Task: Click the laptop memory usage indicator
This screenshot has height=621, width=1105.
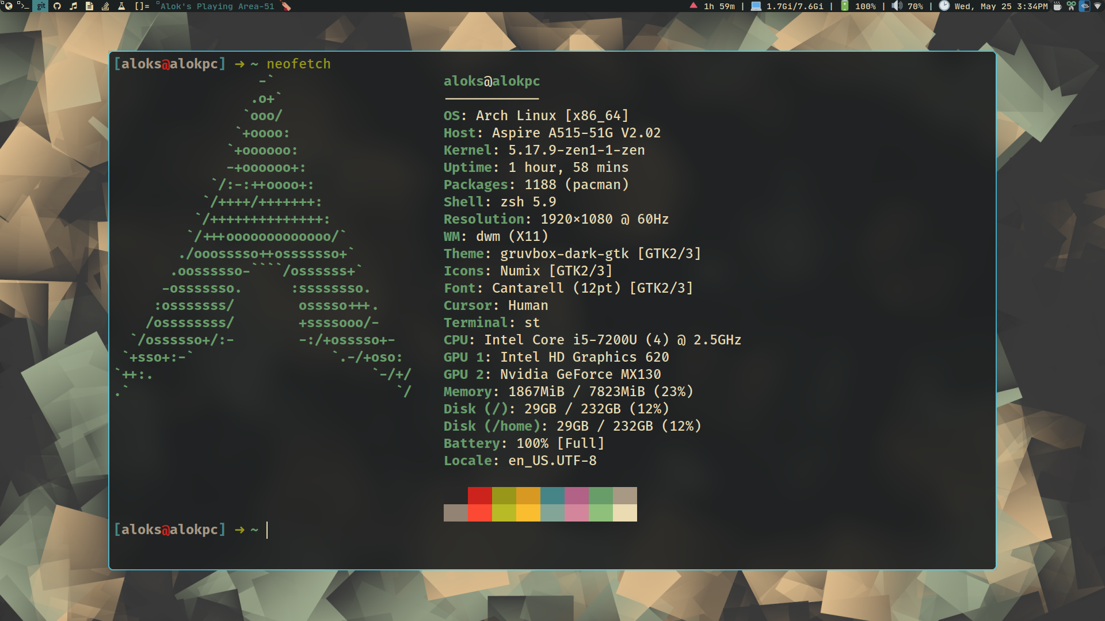Action: pos(756,6)
